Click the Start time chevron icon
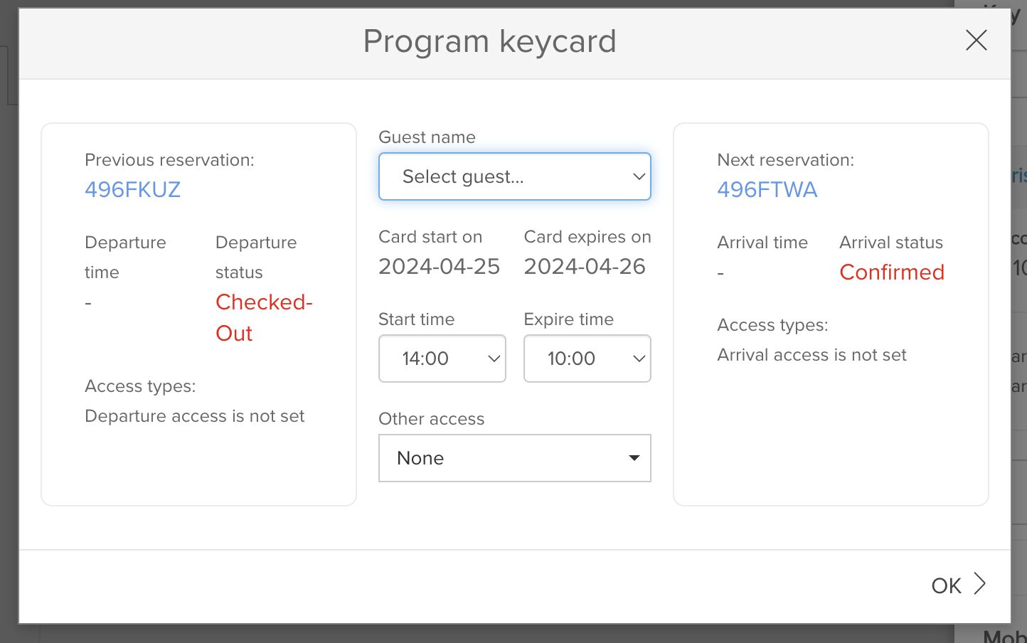This screenshot has height=643, width=1027. (x=493, y=358)
